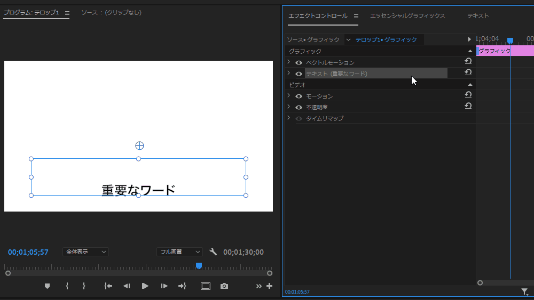Step forward one frame
534x300 pixels.
pos(164,286)
